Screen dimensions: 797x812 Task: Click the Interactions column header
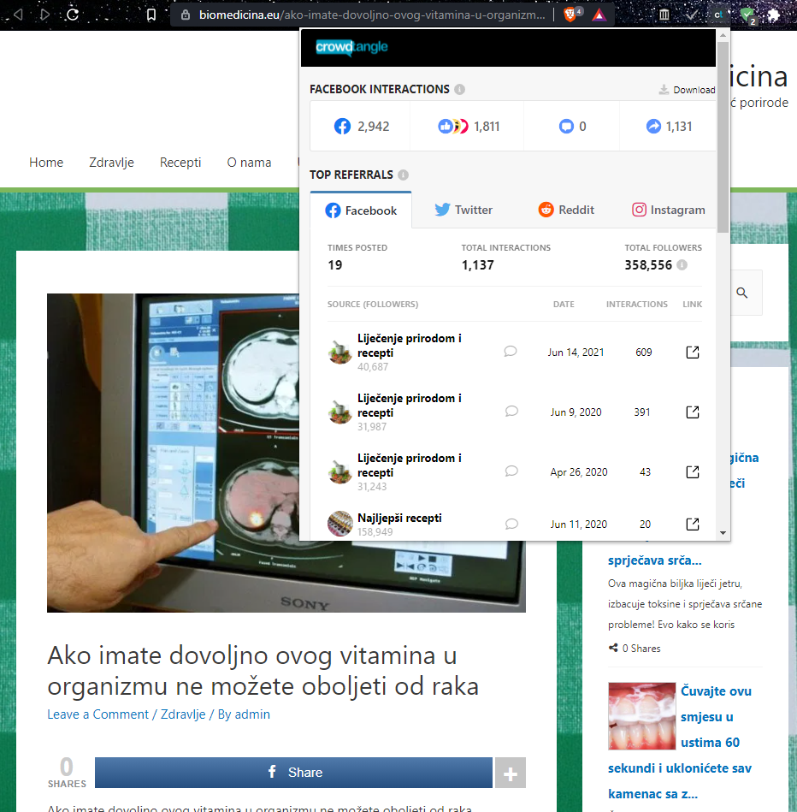[x=636, y=305]
